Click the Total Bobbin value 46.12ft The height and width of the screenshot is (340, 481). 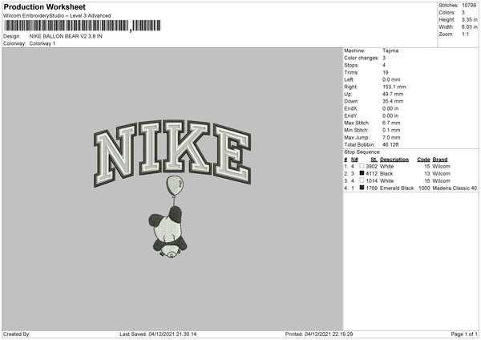(390, 144)
